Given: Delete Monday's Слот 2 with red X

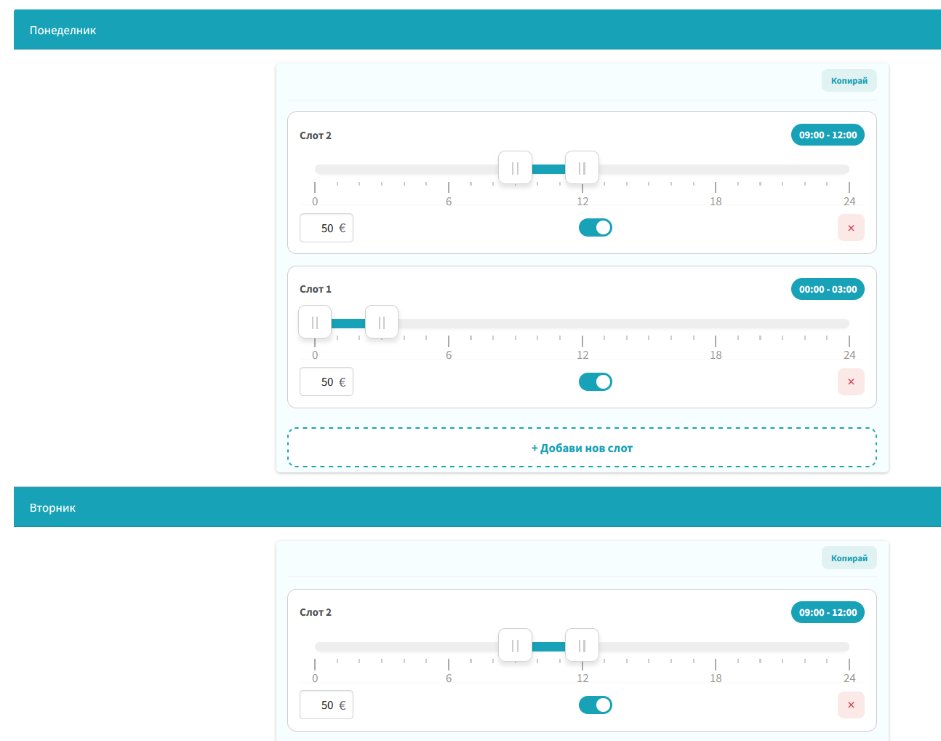Looking at the screenshot, I should point(851,228).
